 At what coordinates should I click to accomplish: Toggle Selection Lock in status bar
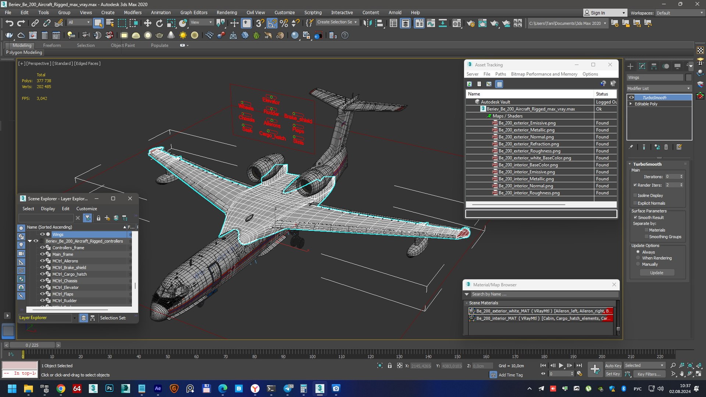pos(390,365)
